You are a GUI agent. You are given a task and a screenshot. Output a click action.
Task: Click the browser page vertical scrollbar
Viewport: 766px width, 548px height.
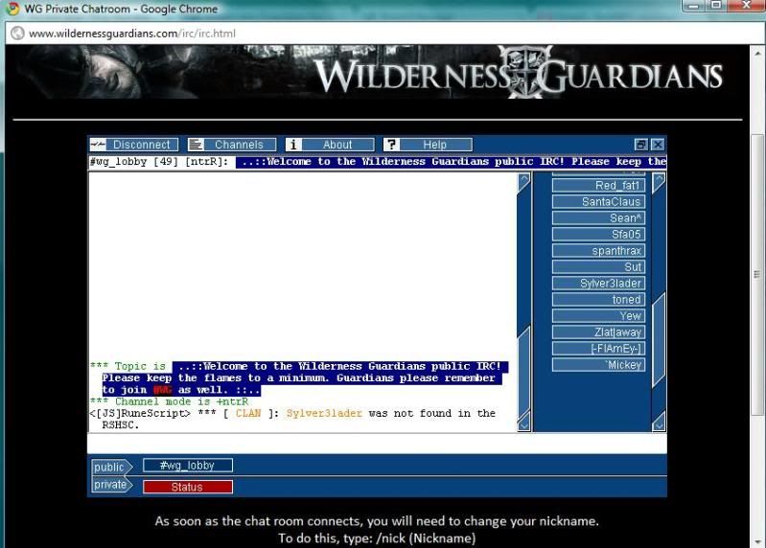click(757, 276)
